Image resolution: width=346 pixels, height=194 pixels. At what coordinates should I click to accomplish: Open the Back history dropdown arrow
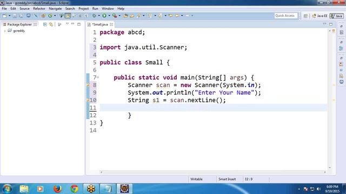182,16
